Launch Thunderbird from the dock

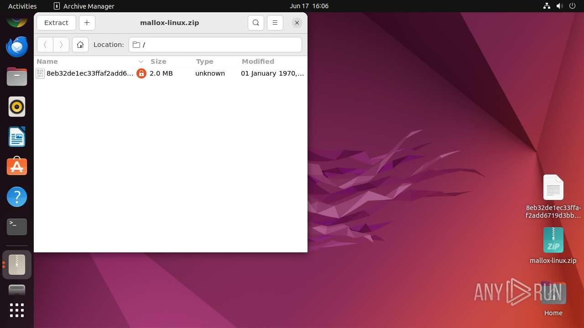[x=17, y=47]
